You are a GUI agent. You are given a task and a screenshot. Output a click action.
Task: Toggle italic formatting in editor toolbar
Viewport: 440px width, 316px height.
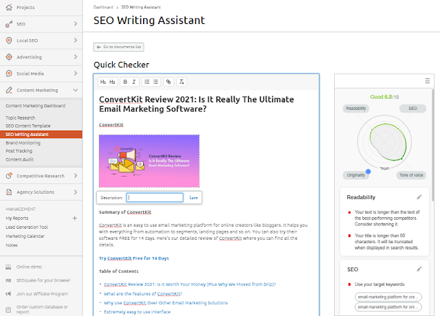coord(134,82)
